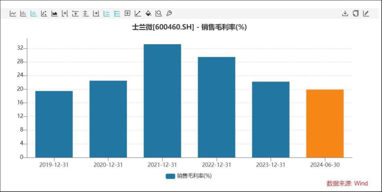Click the orange 2024-06-30 bar
Image resolution: width=382 pixels, height=192 pixels.
pos(325,123)
